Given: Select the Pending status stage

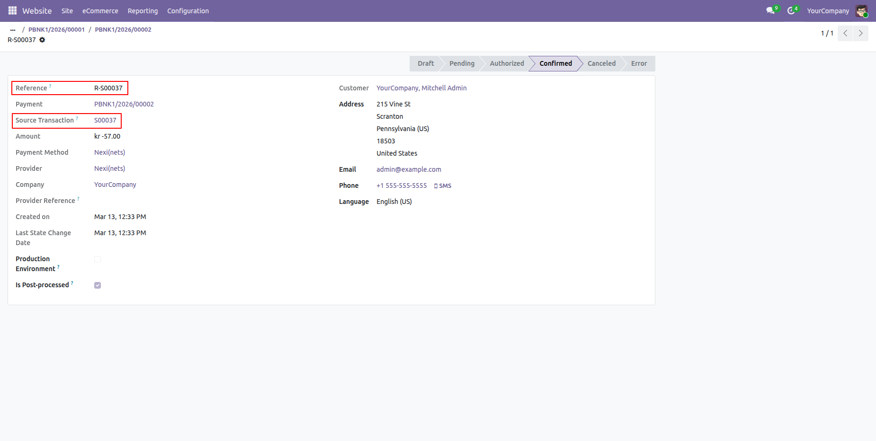Looking at the screenshot, I should 462,63.
